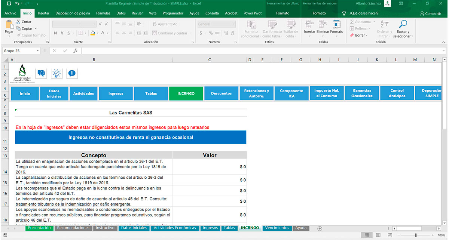Click the exclamation mark icon in sheet
This screenshot has height=240, width=449.
point(72,73)
